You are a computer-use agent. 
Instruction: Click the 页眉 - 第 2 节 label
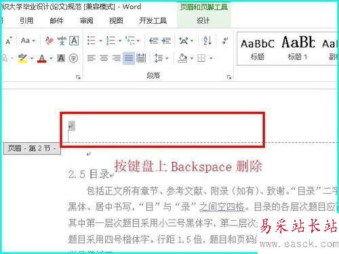click(x=32, y=148)
